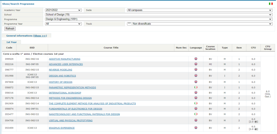Select the 1st Year tab
277x134 pixels.
[12, 42]
